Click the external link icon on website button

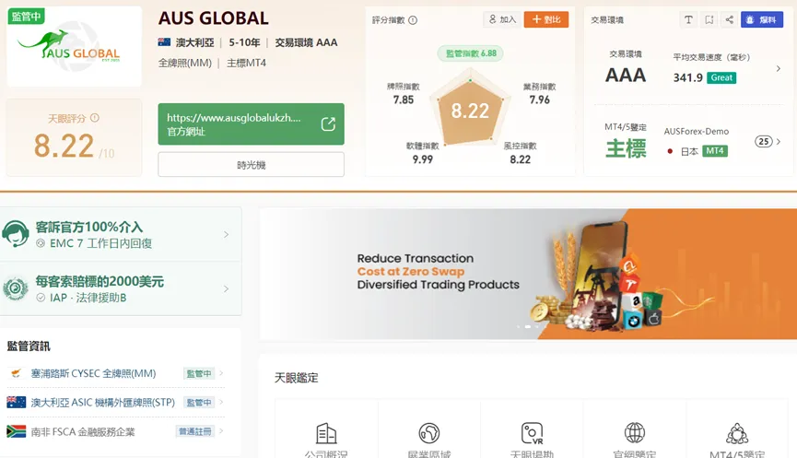328,124
